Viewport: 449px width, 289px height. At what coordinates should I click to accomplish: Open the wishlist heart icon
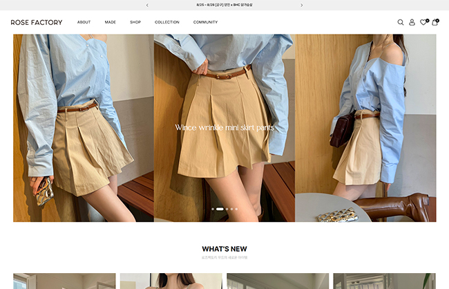(423, 22)
